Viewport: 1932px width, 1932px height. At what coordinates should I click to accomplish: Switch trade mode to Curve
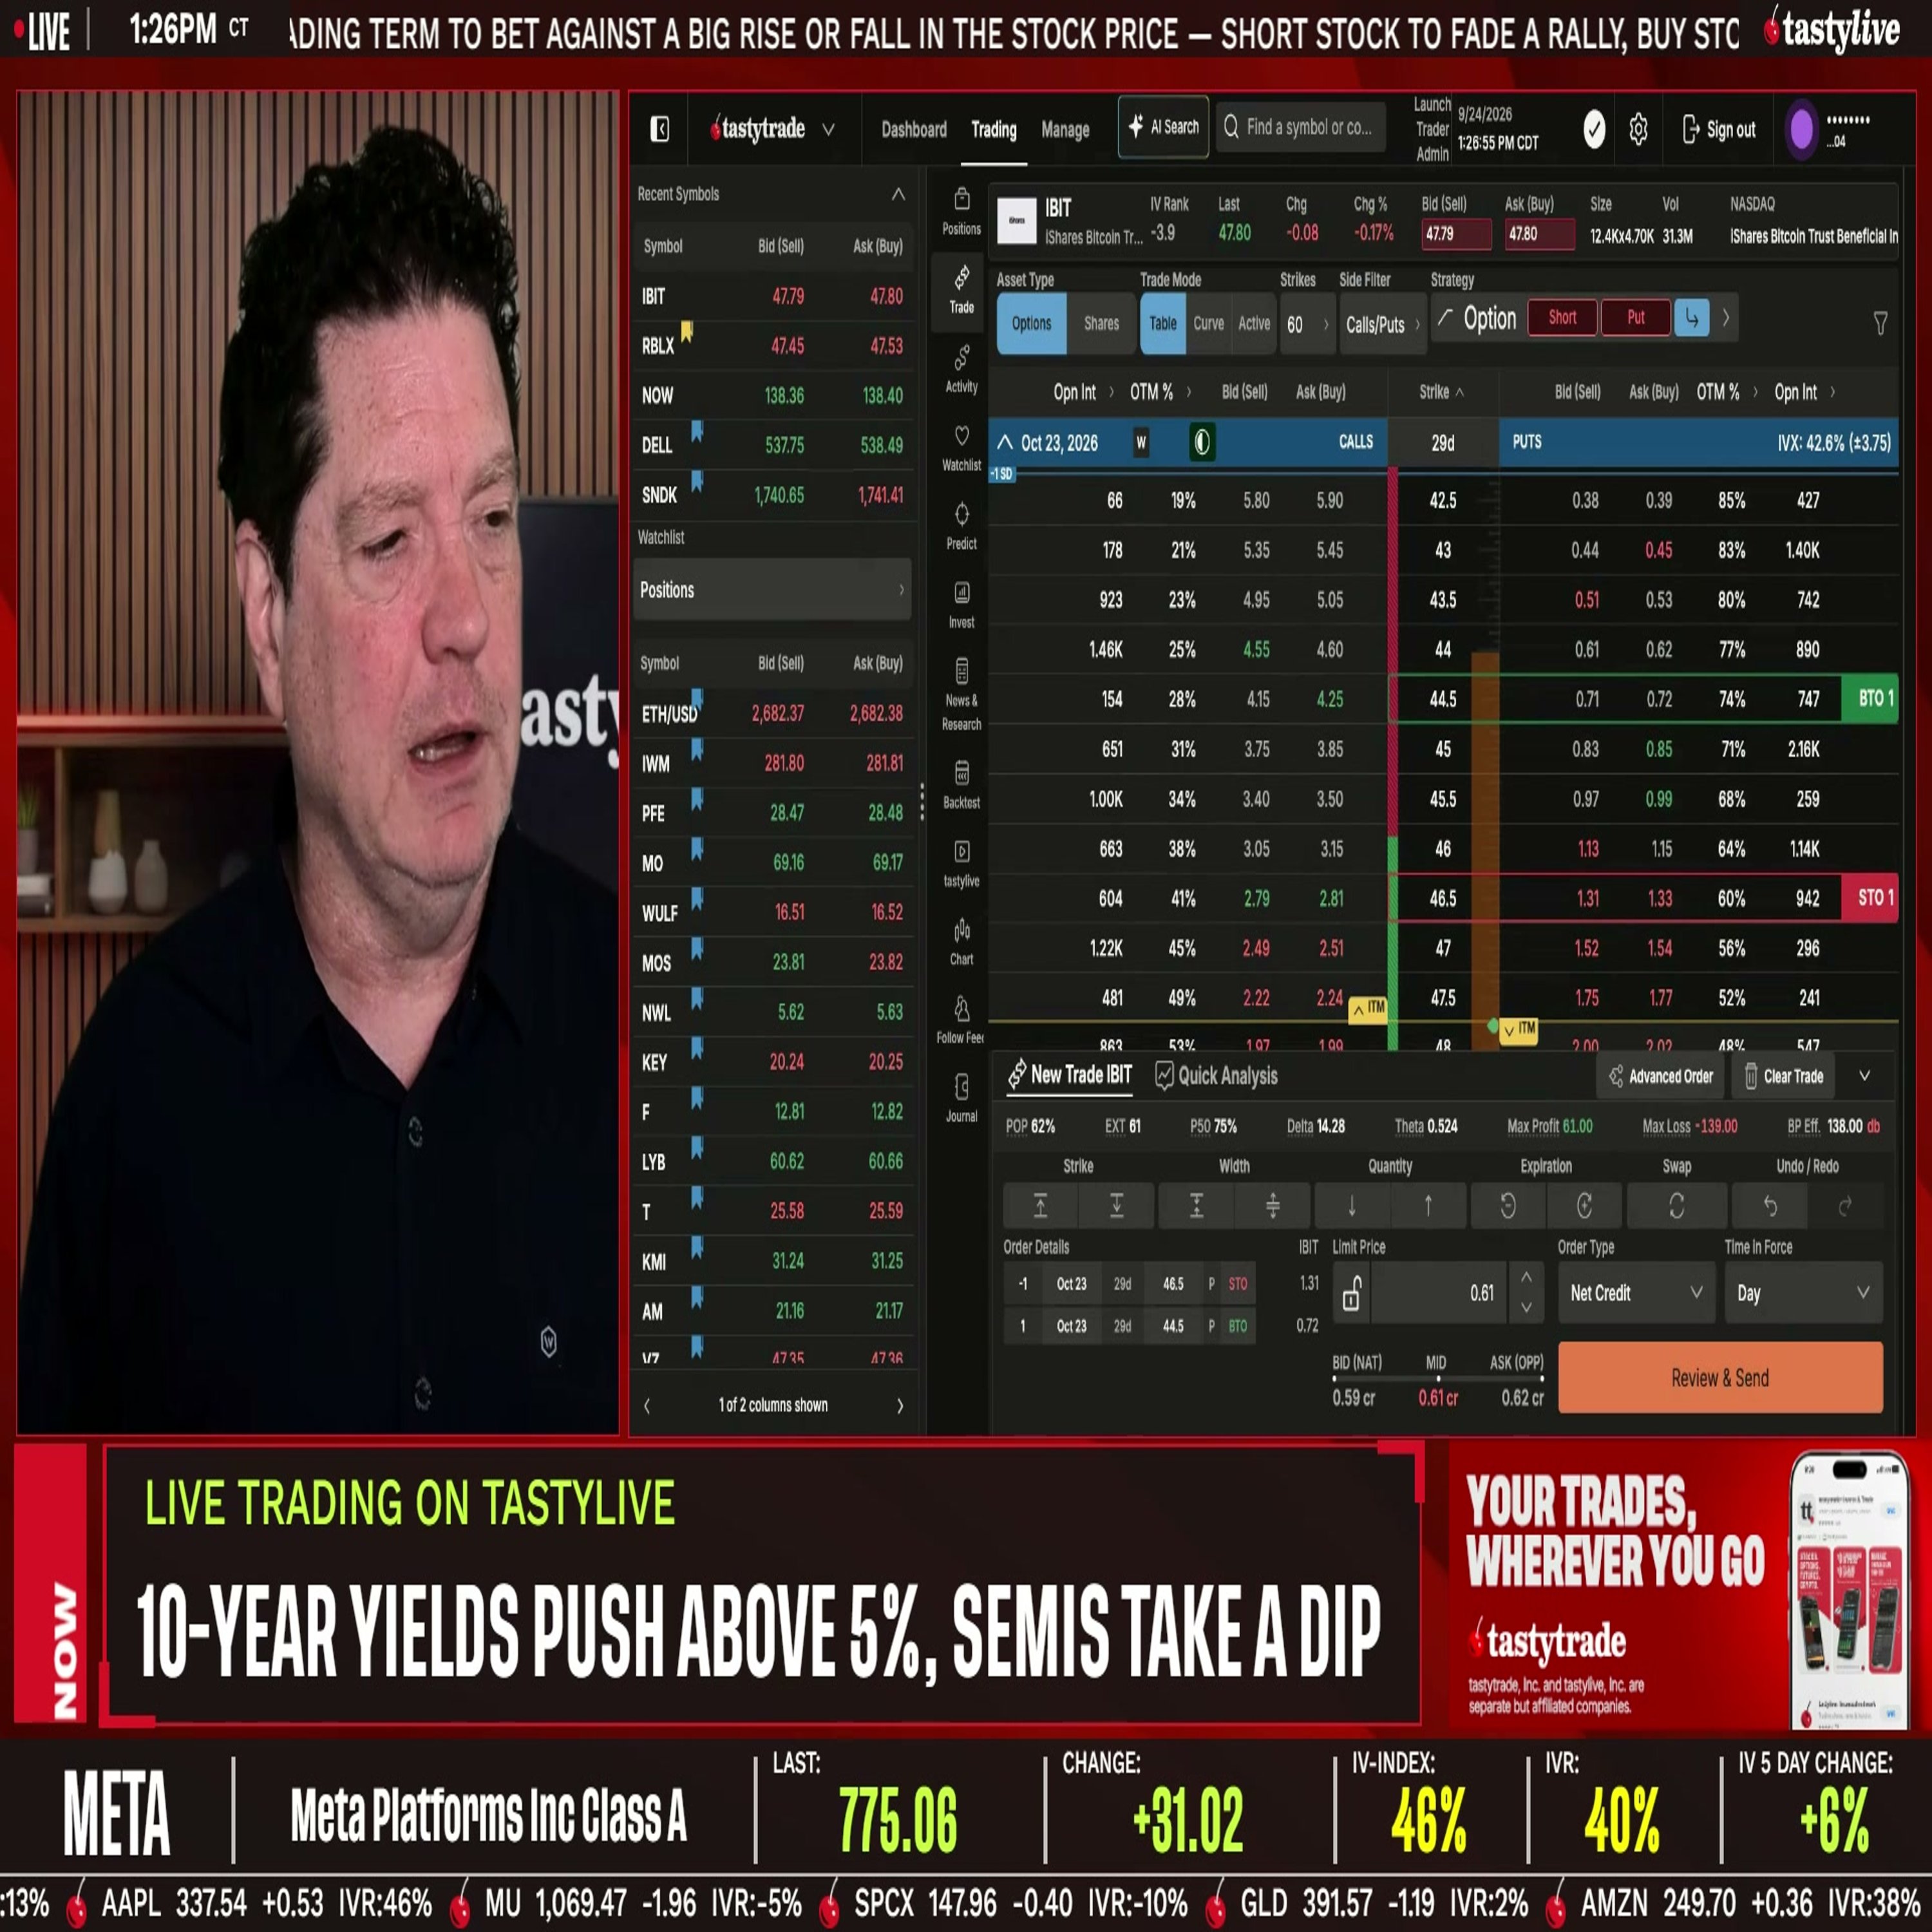tap(1208, 323)
